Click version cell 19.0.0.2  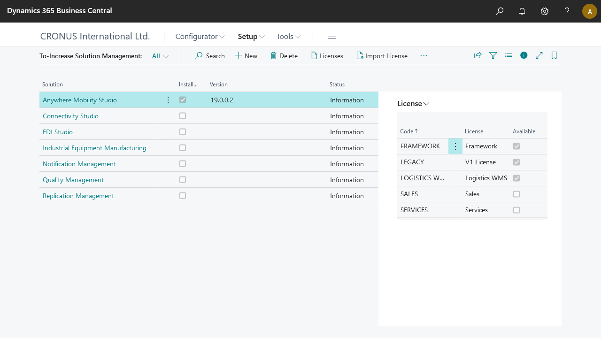pyautogui.click(x=222, y=100)
